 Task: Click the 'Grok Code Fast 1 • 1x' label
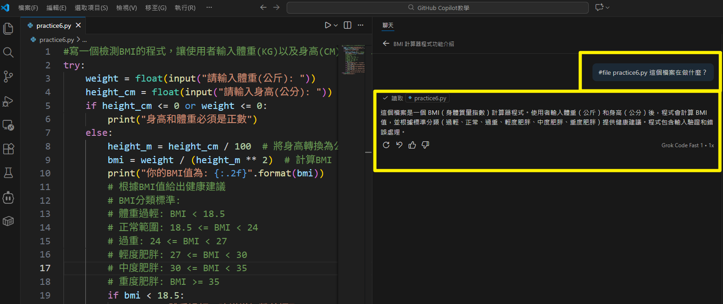pyautogui.click(x=687, y=145)
